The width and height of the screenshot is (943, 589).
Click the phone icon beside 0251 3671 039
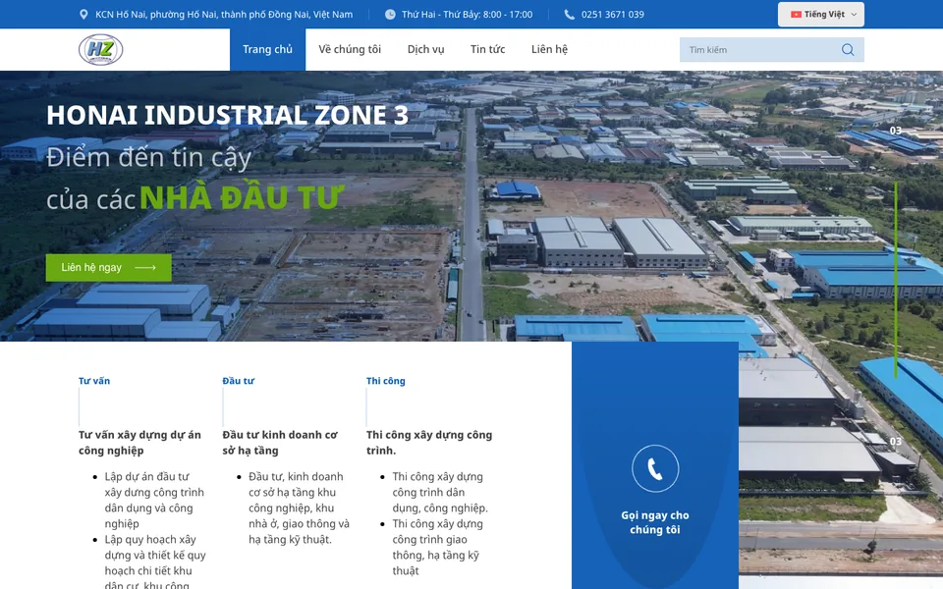pyautogui.click(x=569, y=15)
